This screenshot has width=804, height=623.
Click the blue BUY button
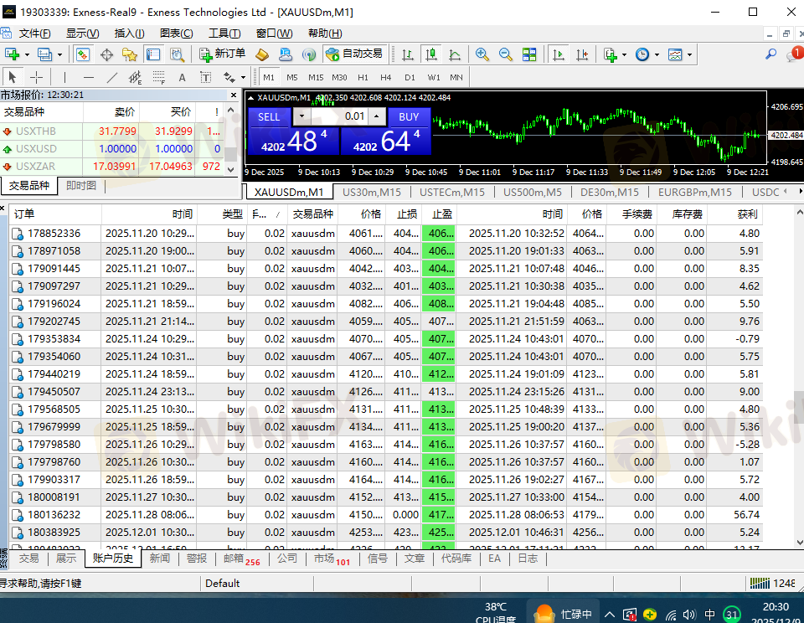pyautogui.click(x=409, y=117)
